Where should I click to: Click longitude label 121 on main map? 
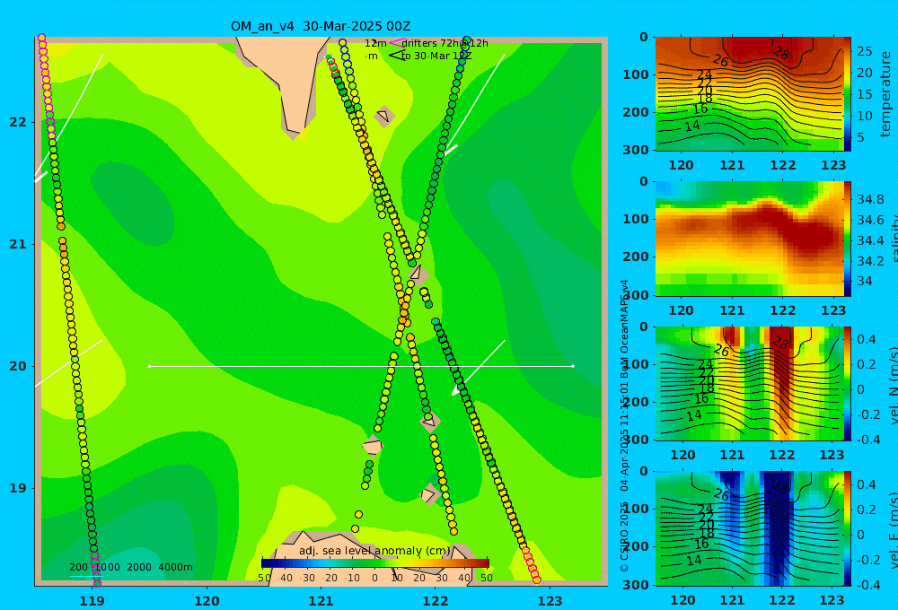[321, 600]
